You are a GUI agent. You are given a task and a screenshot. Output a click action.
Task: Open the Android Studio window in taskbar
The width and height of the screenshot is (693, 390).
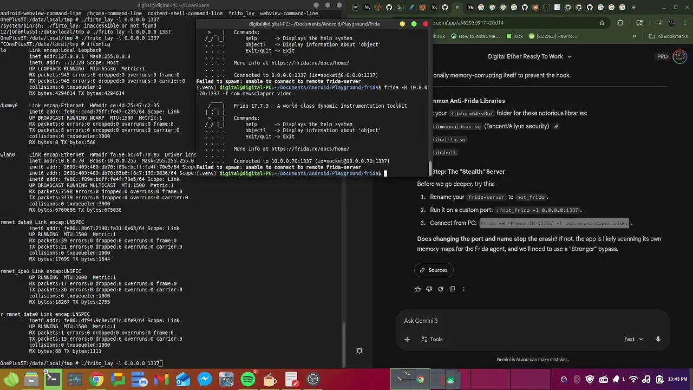pyautogui.click(x=450, y=379)
